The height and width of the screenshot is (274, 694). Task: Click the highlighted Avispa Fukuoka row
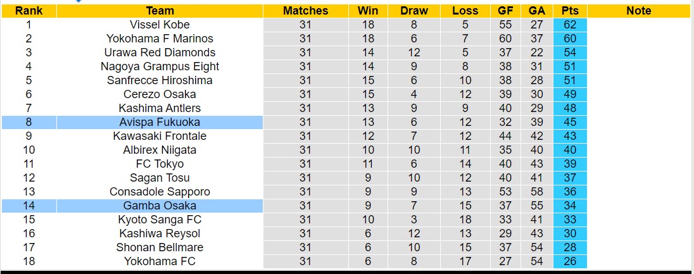pyautogui.click(x=160, y=122)
